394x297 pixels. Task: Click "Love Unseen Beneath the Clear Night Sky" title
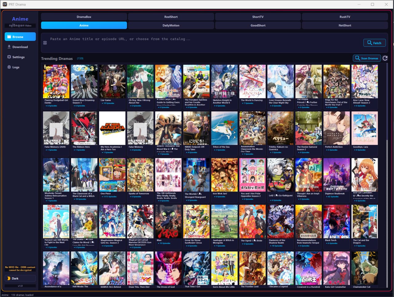280,101
